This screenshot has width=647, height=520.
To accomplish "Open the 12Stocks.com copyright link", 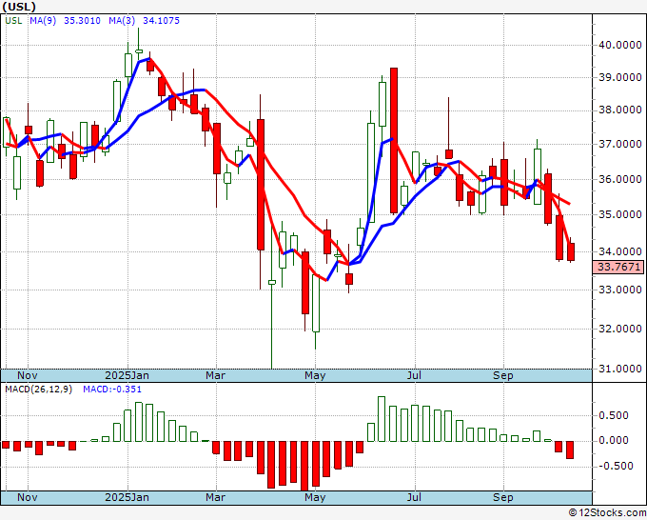I will (607, 513).
